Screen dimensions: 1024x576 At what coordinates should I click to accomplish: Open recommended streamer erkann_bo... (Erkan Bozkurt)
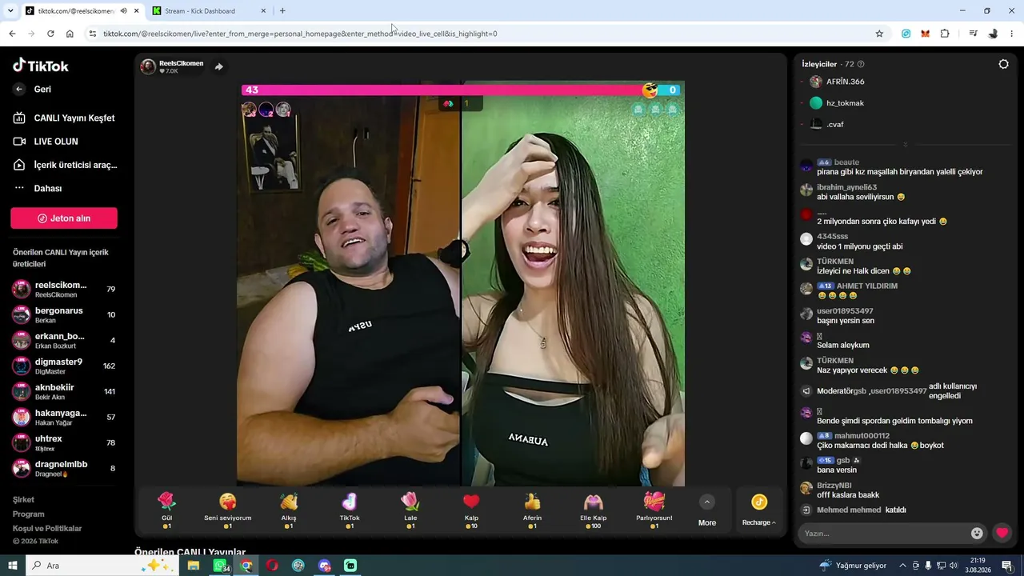tap(64, 340)
